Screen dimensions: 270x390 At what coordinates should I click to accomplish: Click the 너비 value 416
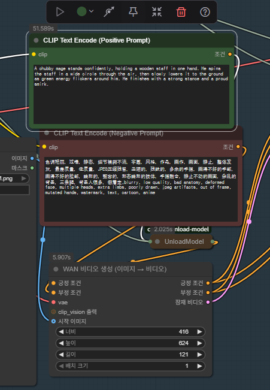point(183,331)
